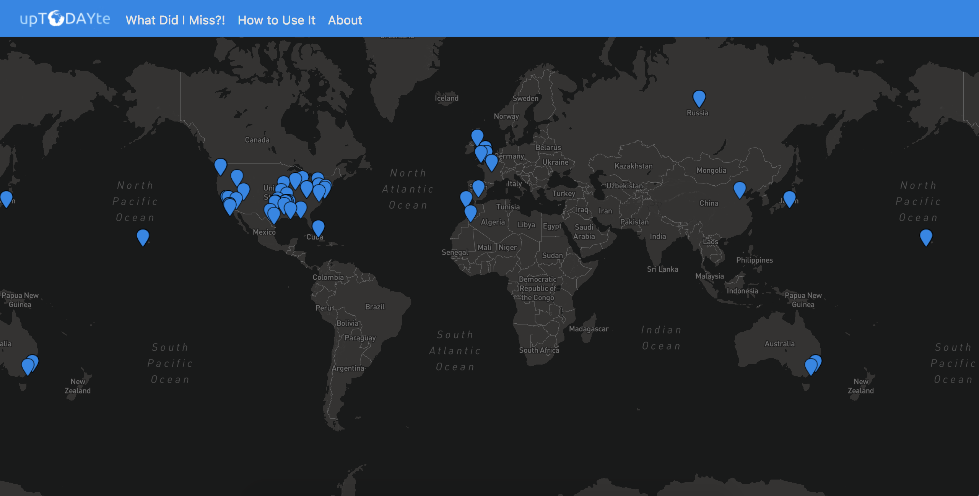Click the marker over Spain

(x=478, y=187)
